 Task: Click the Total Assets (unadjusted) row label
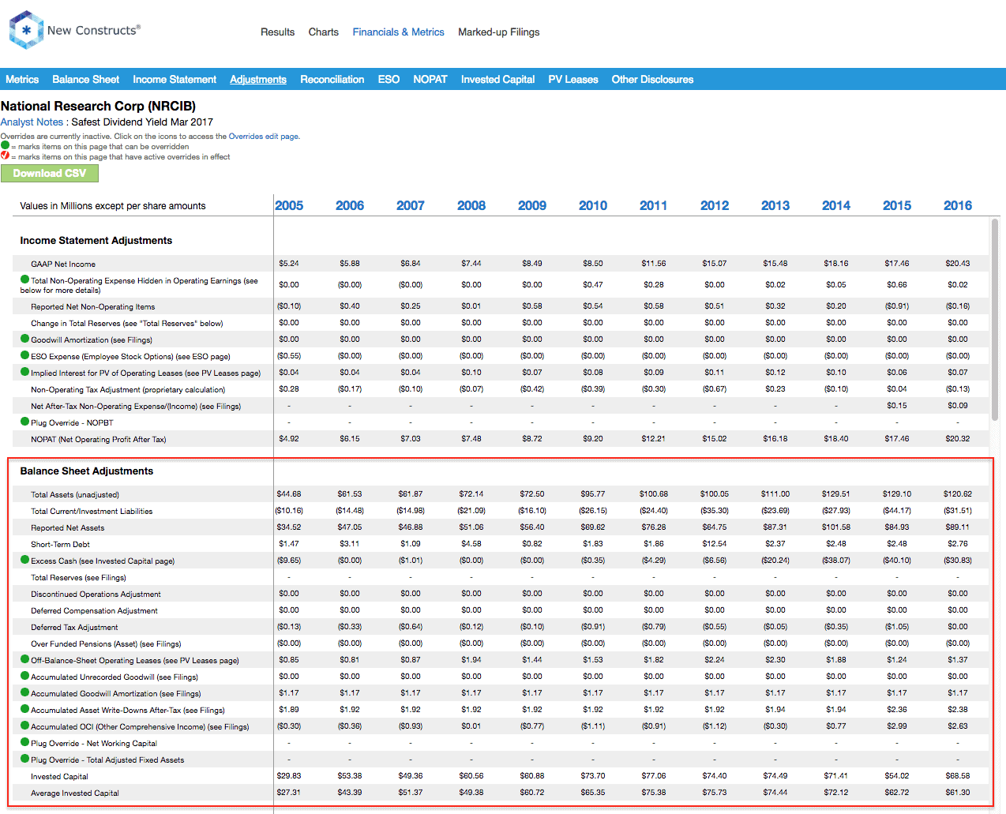tap(75, 495)
